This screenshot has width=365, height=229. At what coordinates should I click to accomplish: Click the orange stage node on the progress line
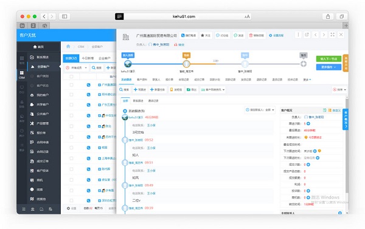186,63
